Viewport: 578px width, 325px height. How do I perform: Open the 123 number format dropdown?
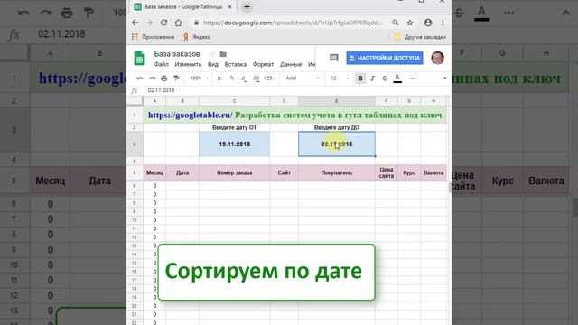click(270, 79)
